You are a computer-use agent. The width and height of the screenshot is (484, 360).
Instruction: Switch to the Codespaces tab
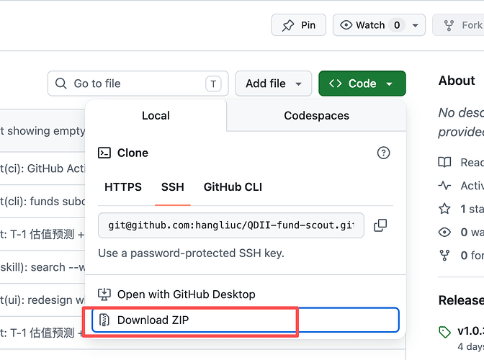pyautogui.click(x=316, y=116)
